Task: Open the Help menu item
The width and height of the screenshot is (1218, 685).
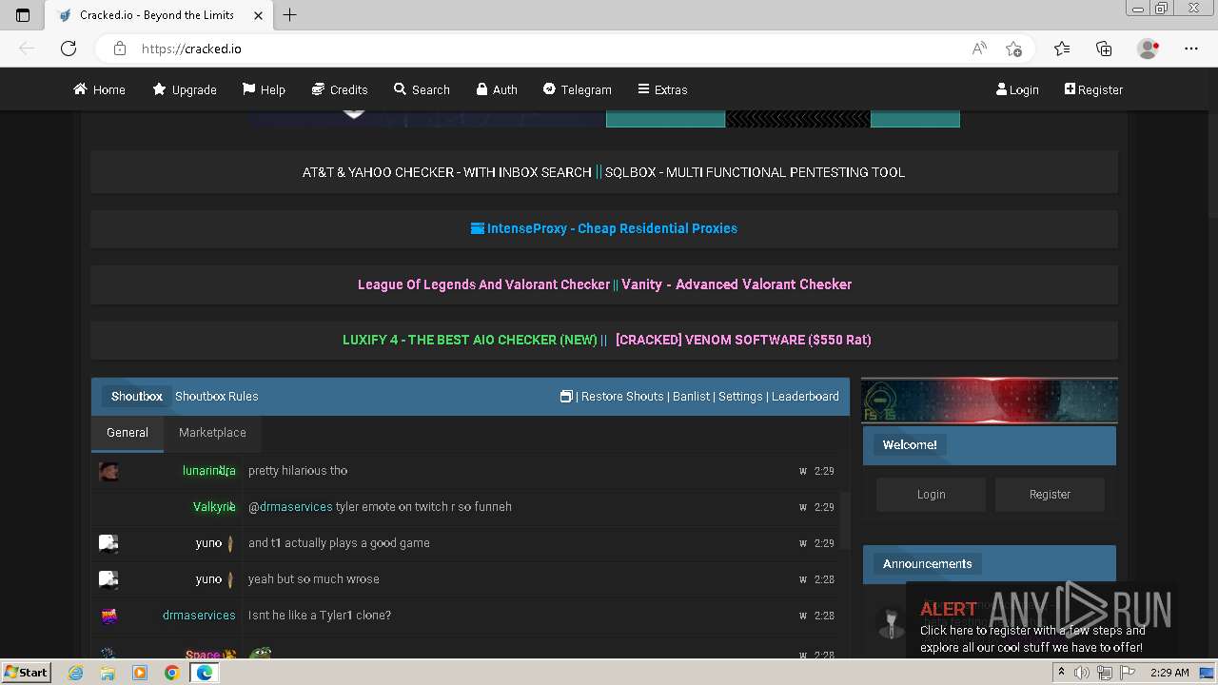Action: [x=264, y=89]
